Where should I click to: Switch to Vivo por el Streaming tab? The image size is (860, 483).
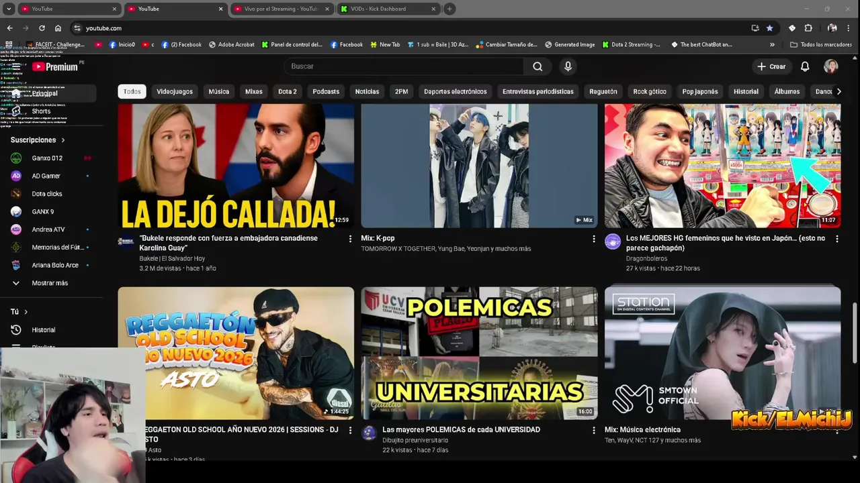pos(281,9)
